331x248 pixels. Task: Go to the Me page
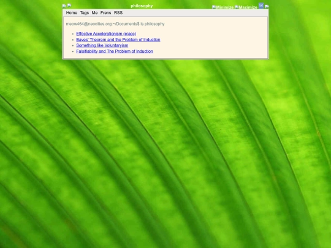click(94, 13)
